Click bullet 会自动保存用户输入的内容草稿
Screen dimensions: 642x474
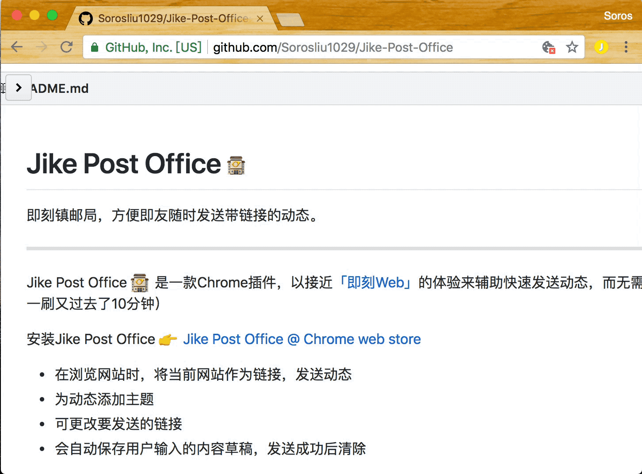[x=210, y=449]
